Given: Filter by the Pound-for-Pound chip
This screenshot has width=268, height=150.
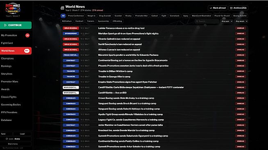Looking at the screenshot, I should 222,16.
